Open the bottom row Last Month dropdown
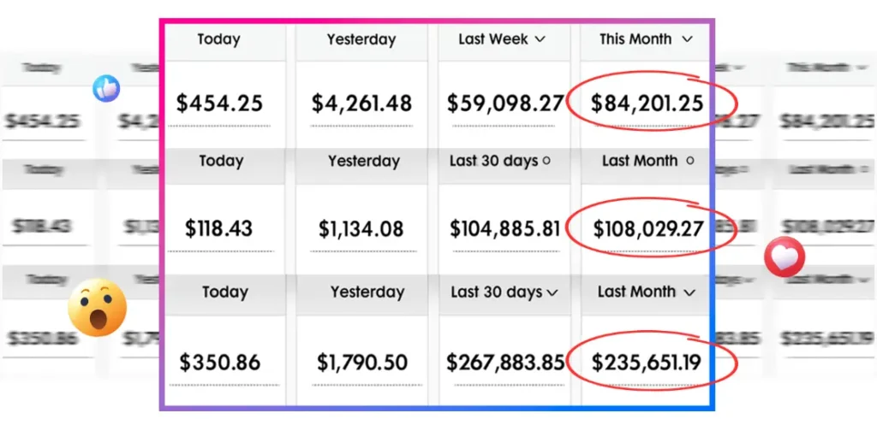The width and height of the screenshot is (877, 431). pos(689,292)
